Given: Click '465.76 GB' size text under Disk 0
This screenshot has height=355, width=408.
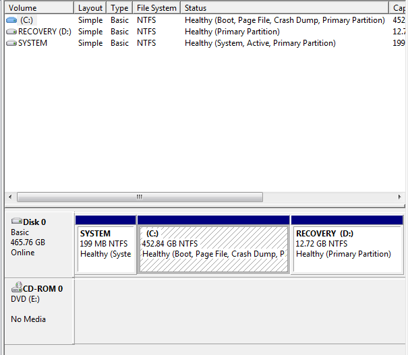Looking at the screenshot, I should (28, 243).
